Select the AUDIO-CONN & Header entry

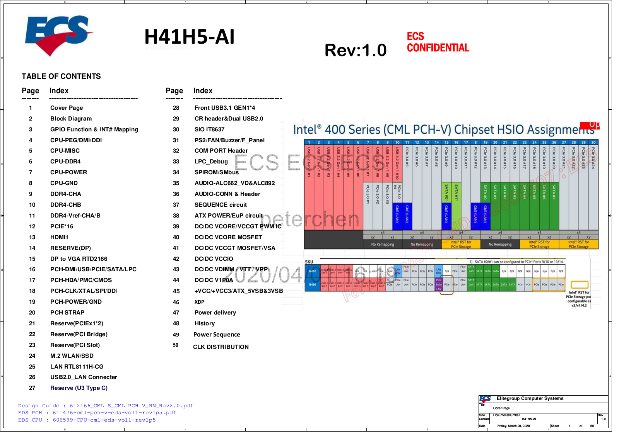[227, 194]
